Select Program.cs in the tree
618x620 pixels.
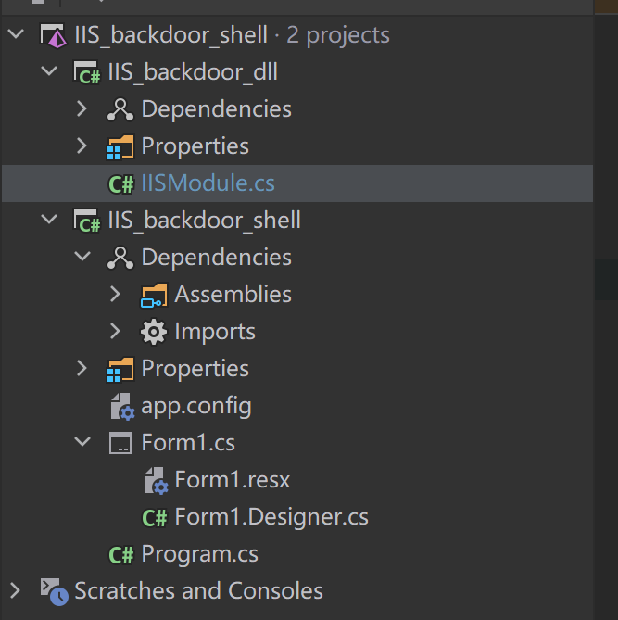200,554
